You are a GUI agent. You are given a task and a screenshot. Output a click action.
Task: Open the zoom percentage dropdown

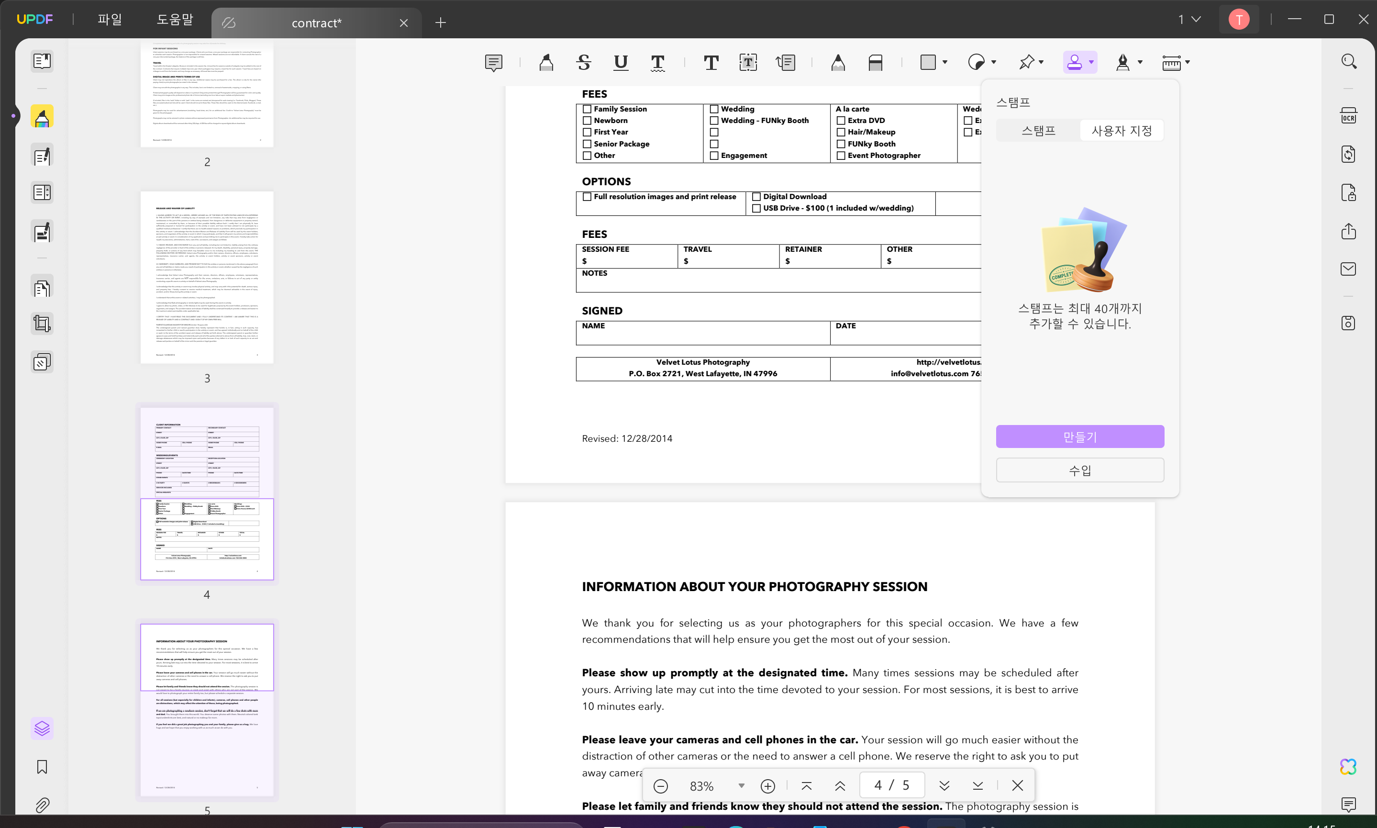click(741, 785)
